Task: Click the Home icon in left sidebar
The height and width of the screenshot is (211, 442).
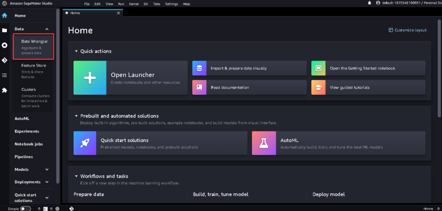Action: 5,16
